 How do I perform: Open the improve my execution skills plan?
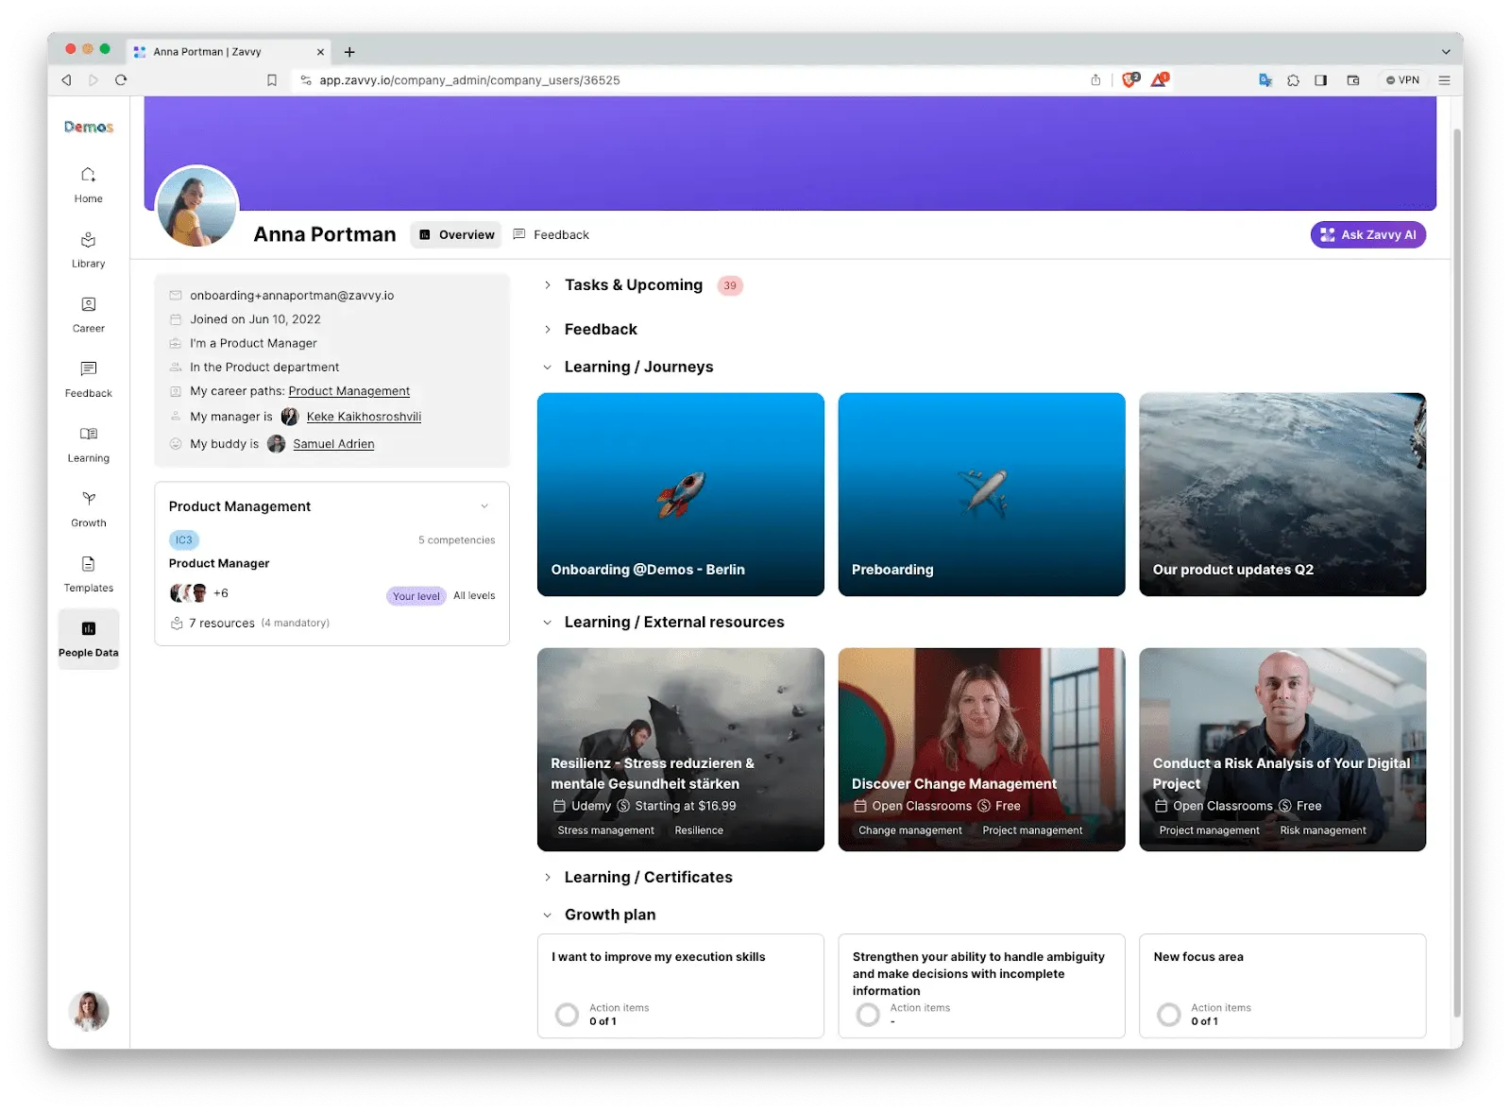pos(680,985)
